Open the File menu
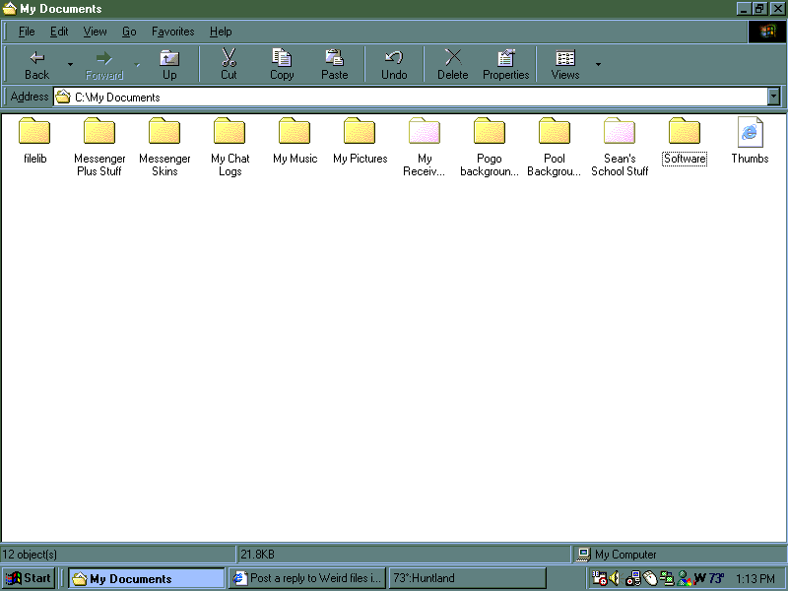This screenshot has height=591, width=788. (x=27, y=32)
